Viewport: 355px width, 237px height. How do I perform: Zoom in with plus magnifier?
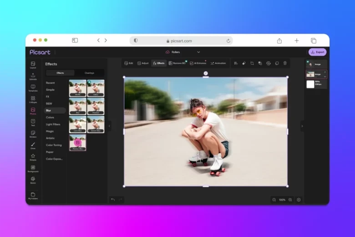[x=290, y=200]
